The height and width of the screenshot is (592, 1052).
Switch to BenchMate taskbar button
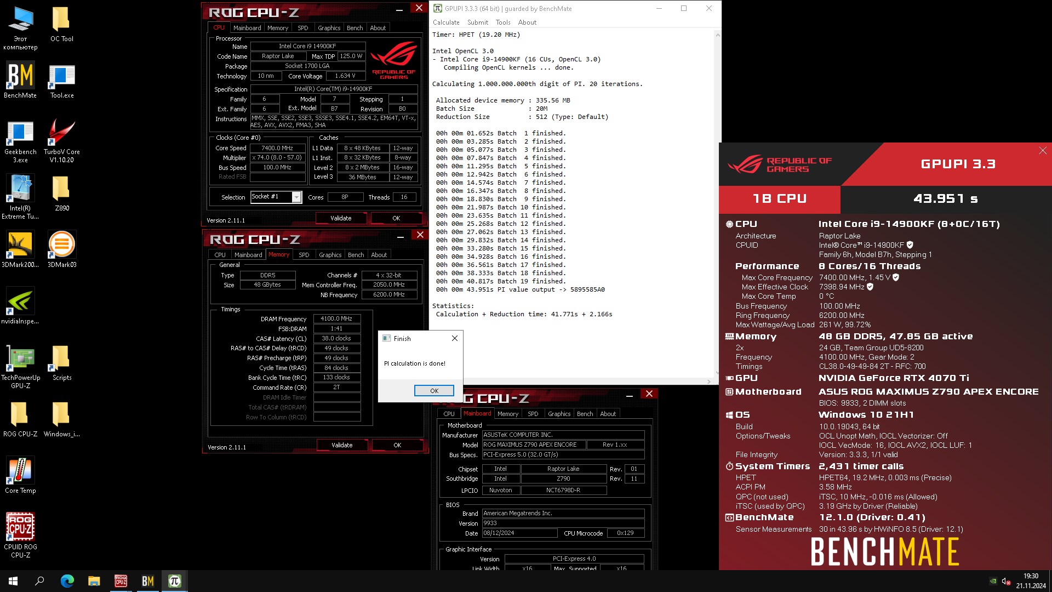coord(147,581)
